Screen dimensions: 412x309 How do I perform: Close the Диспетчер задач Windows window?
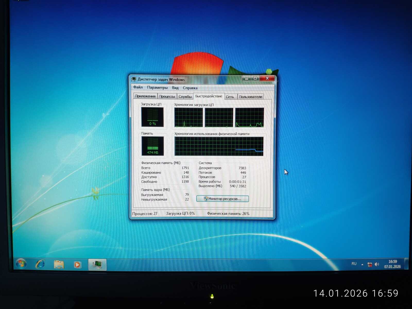tap(267, 78)
